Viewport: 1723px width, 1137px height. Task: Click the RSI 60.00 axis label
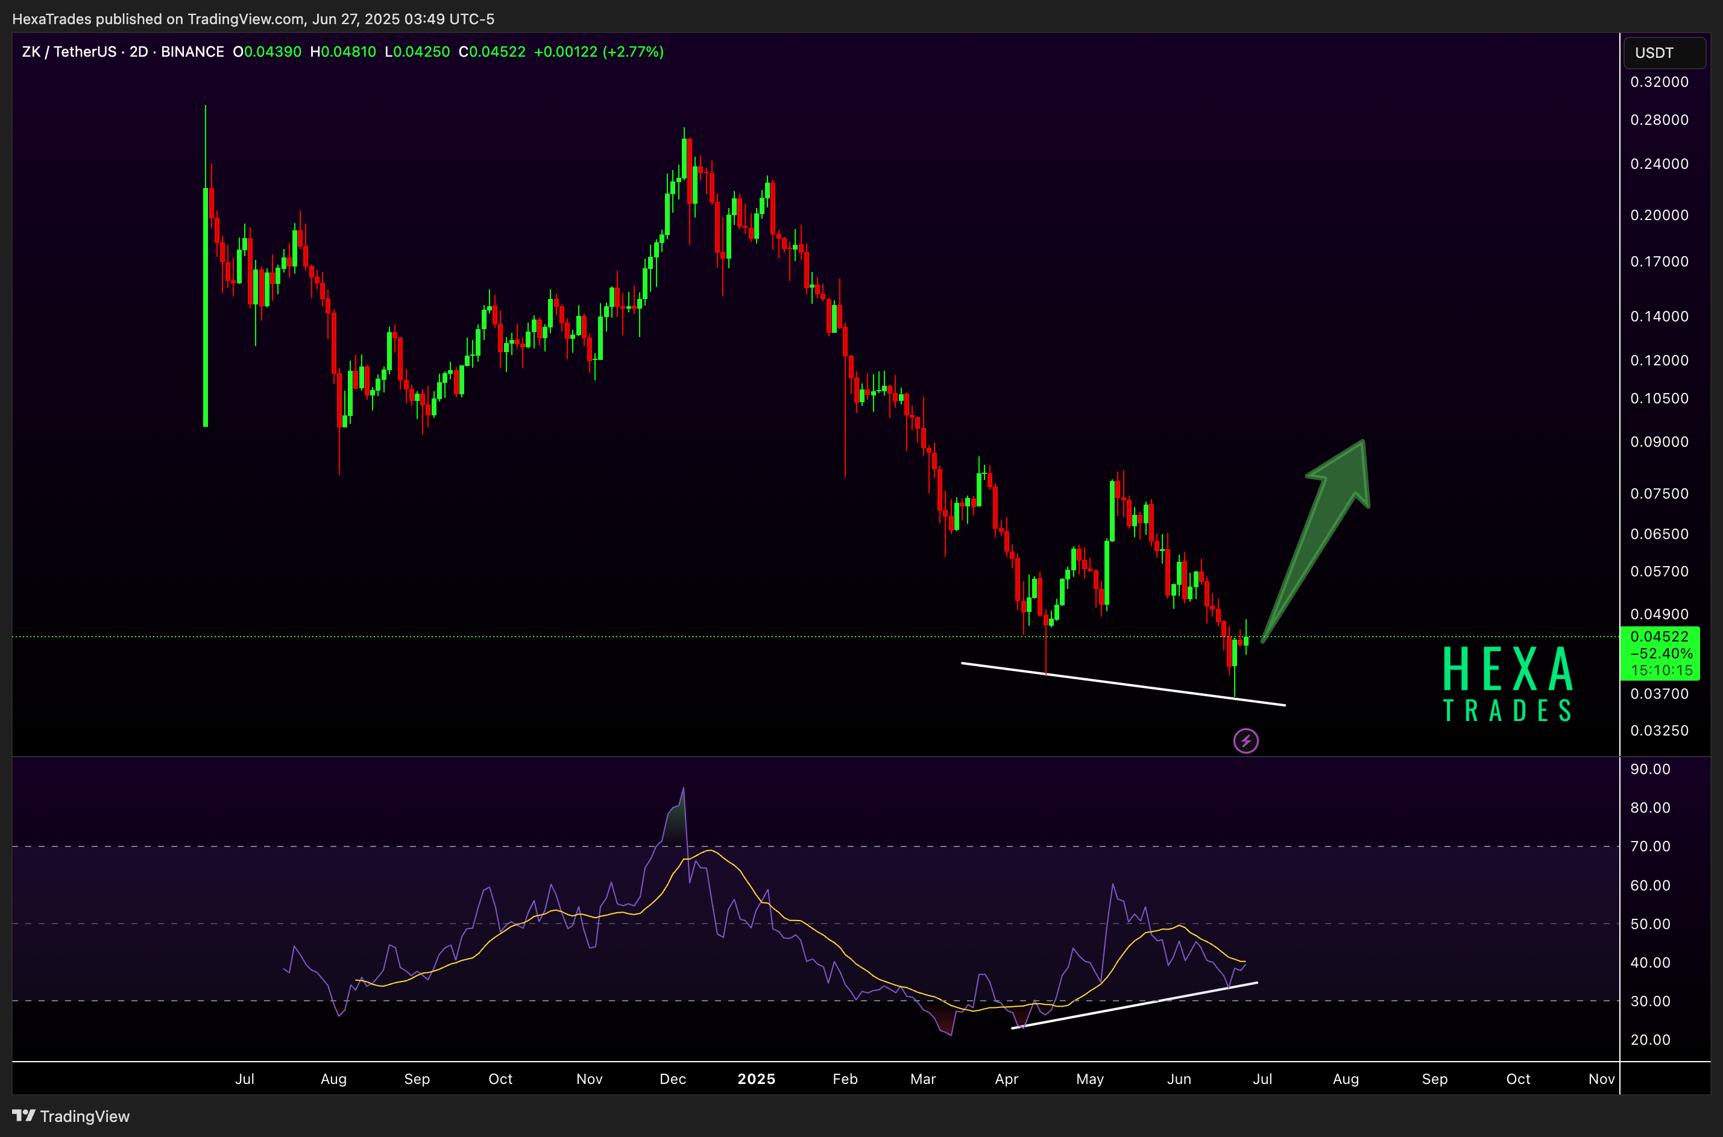click(1650, 886)
